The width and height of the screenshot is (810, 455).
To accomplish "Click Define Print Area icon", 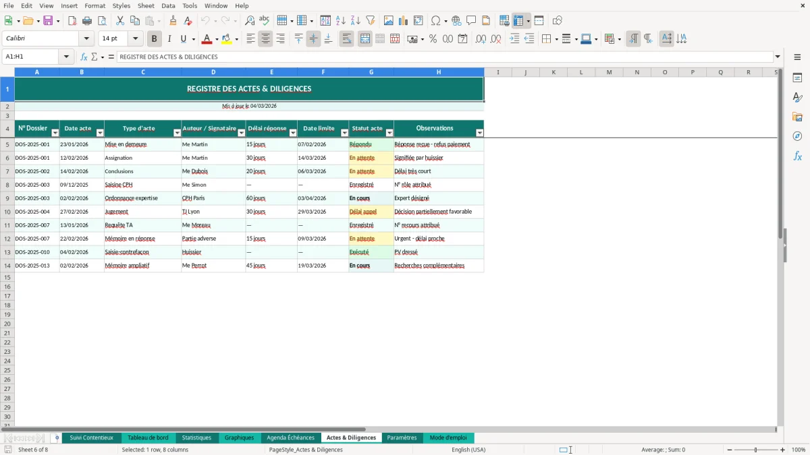I will (x=504, y=21).
